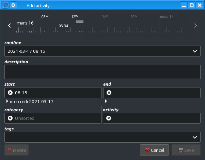Go to previous day in timeline

(x=10, y=26)
